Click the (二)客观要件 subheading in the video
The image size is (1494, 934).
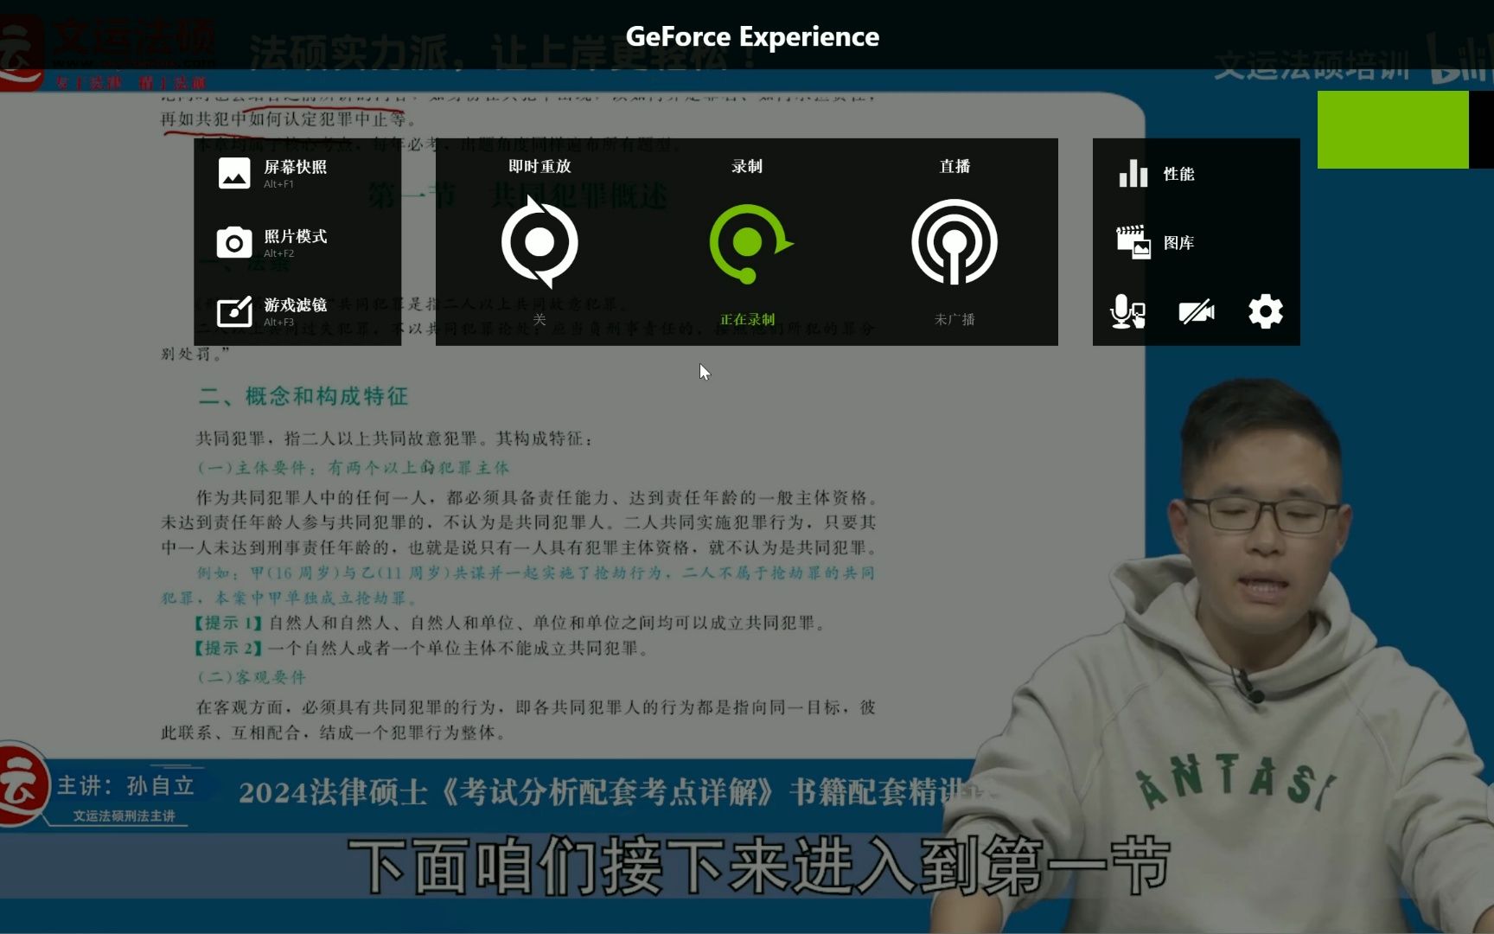pos(252,676)
